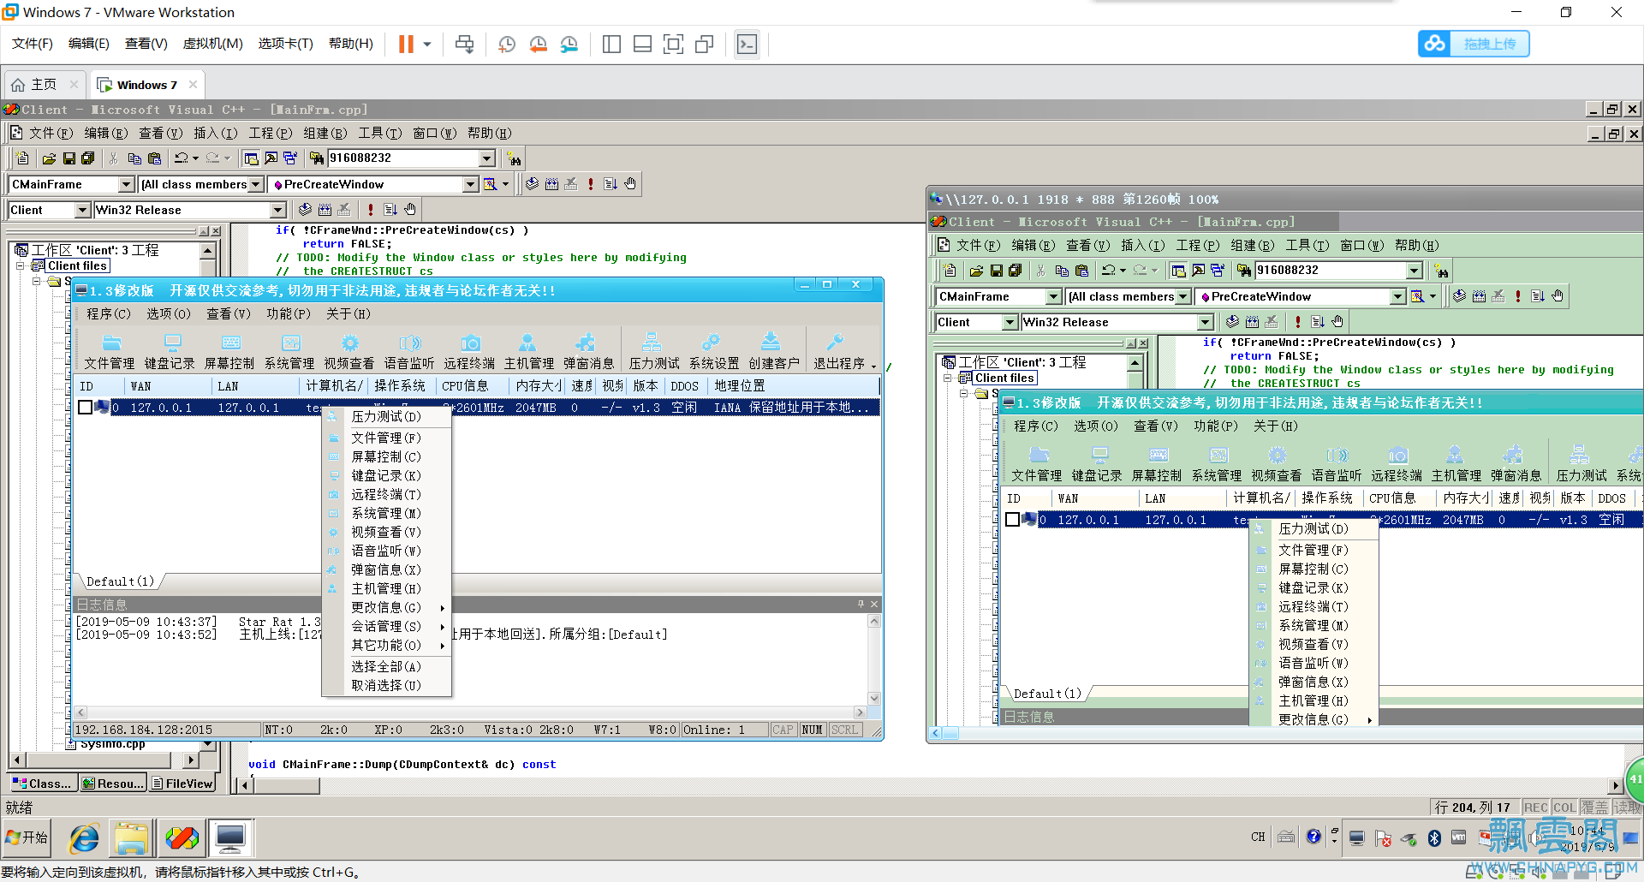Click 屏幕控制 icon in remote screen RAT window

click(x=1157, y=464)
